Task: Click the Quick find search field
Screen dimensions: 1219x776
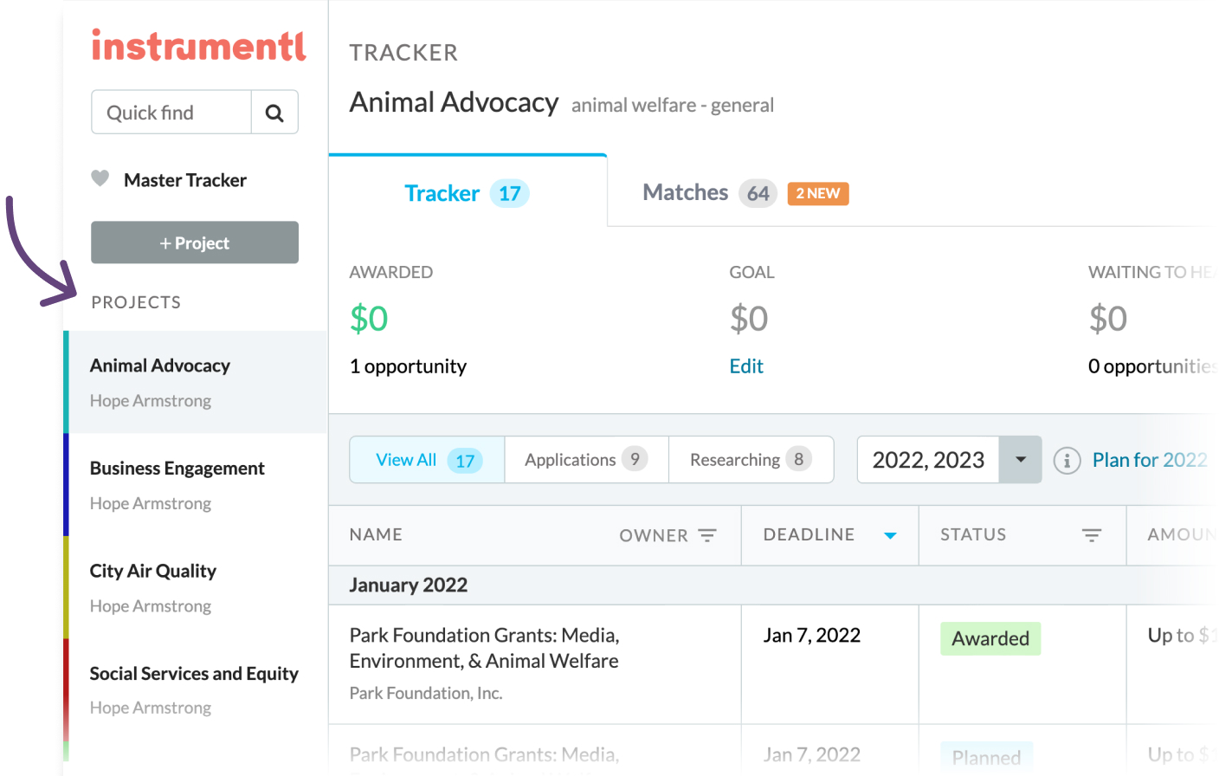Action: [171, 112]
